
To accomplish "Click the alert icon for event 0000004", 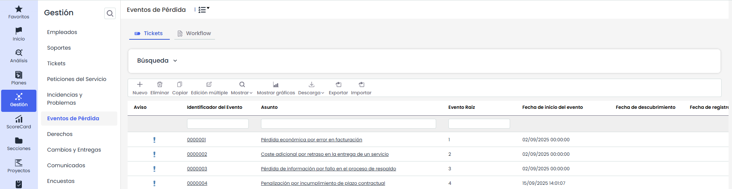I will click(154, 183).
